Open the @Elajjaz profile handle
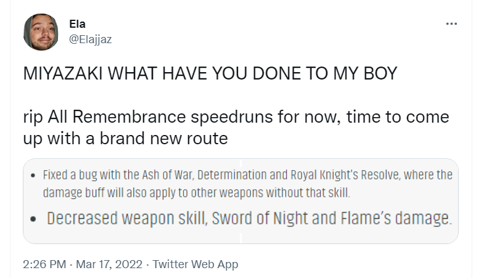Viewport: 492px width, 278px height. (91, 39)
